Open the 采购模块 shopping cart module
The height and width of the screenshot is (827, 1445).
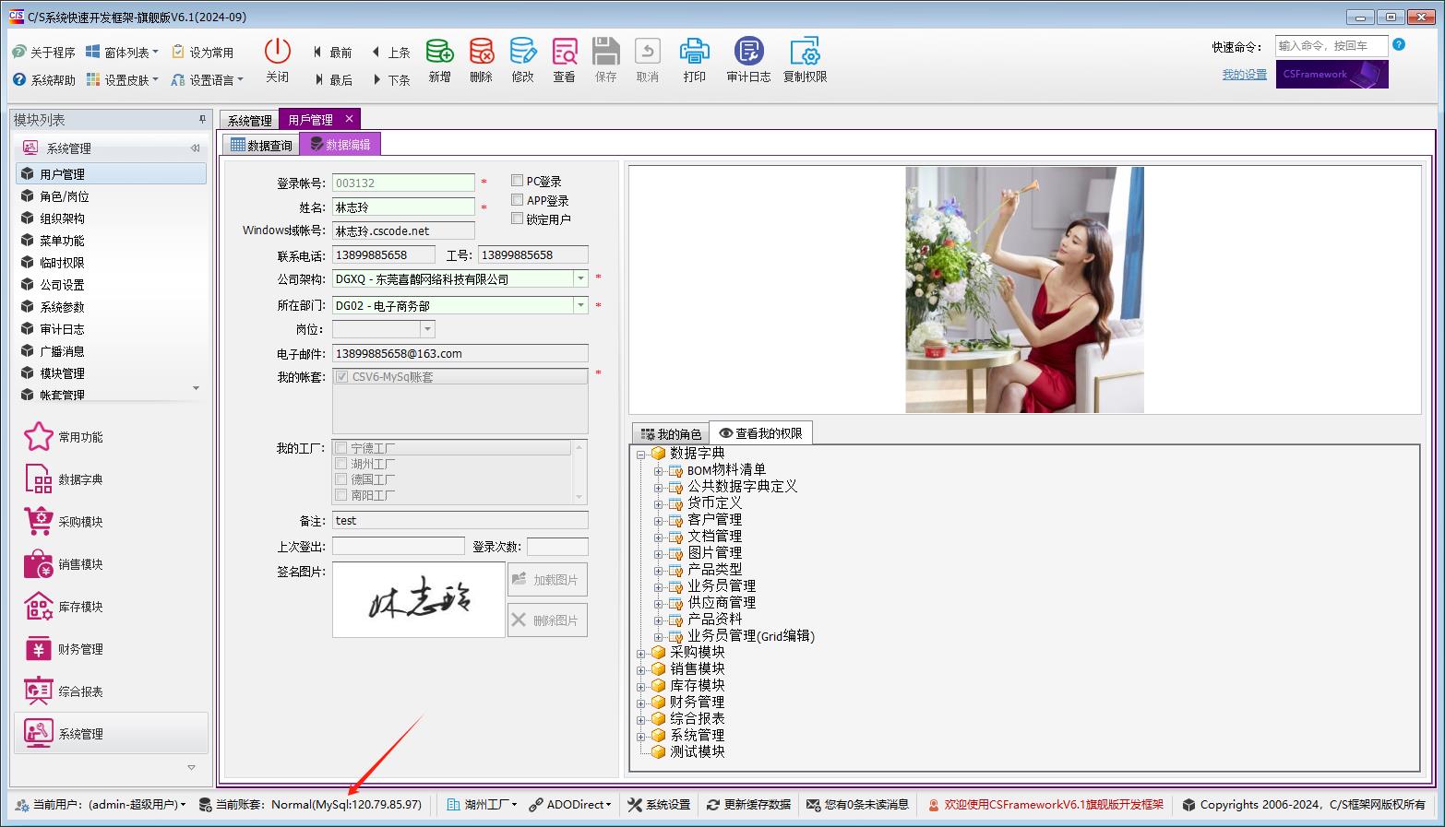[39, 522]
